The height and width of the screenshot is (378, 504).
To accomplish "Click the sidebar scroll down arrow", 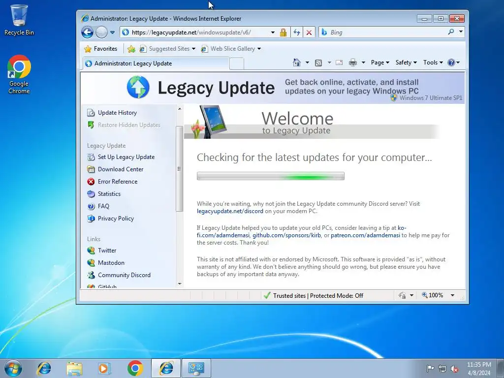I will (180, 284).
